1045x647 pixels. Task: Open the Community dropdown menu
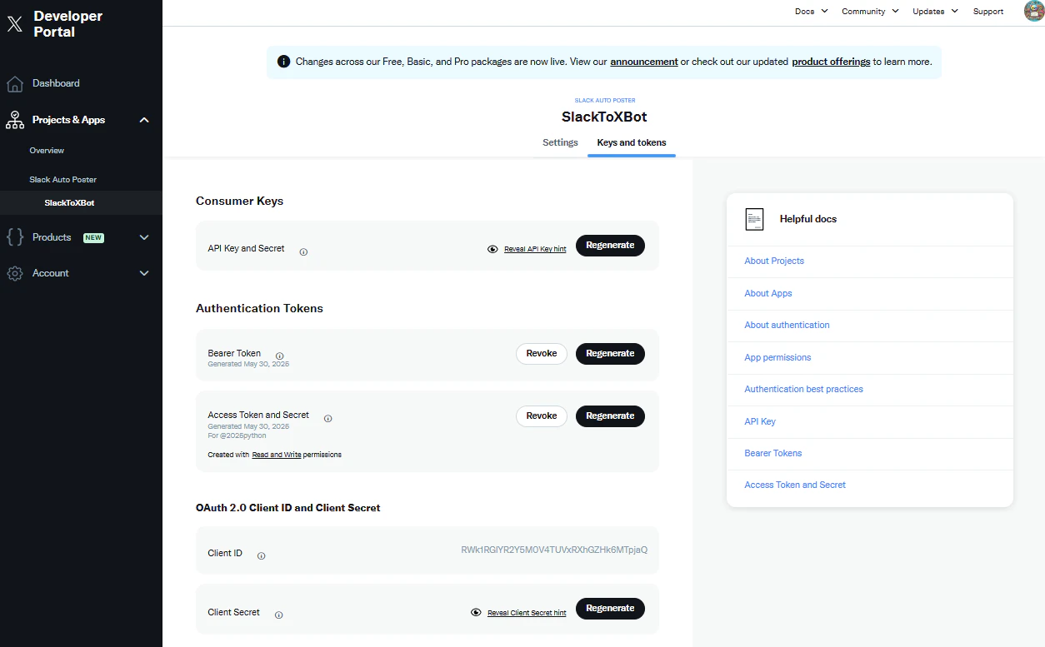pyautogui.click(x=870, y=11)
